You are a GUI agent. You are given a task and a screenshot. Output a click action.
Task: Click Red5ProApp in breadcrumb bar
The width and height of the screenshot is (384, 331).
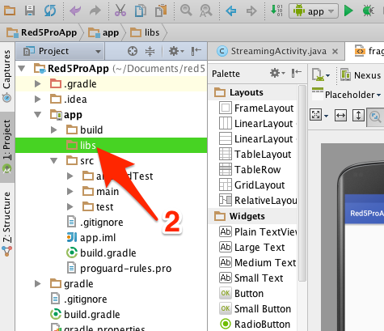pos(42,32)
